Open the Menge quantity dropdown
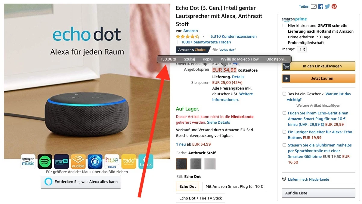Screen dimensions: 362x204 (x=302, y=49)
